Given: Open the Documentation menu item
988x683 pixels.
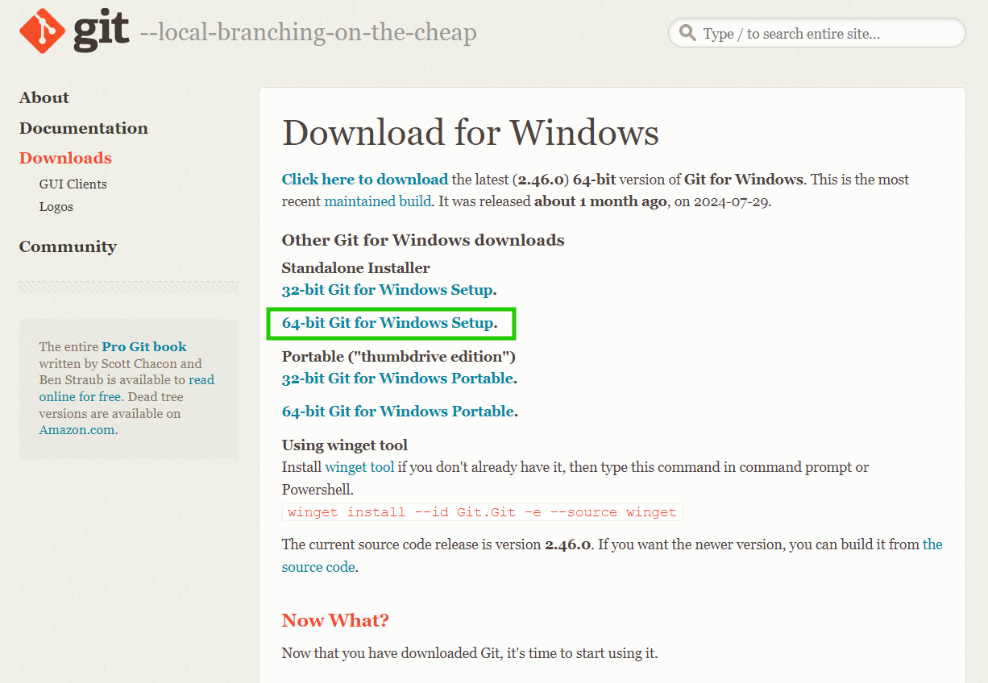Looking at the screenshot, I should pyautogui.click(x=84, y=128).
